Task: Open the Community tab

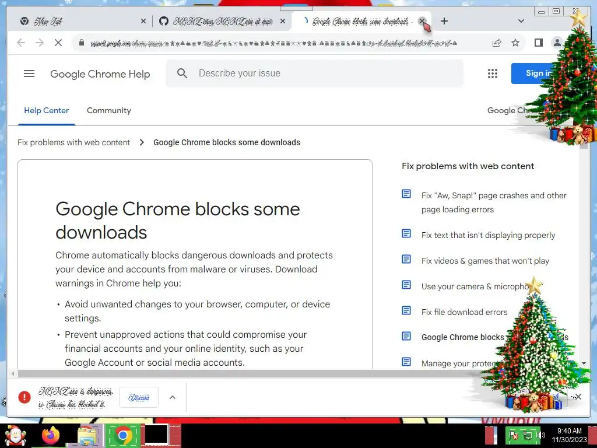Action: [109, 110]
